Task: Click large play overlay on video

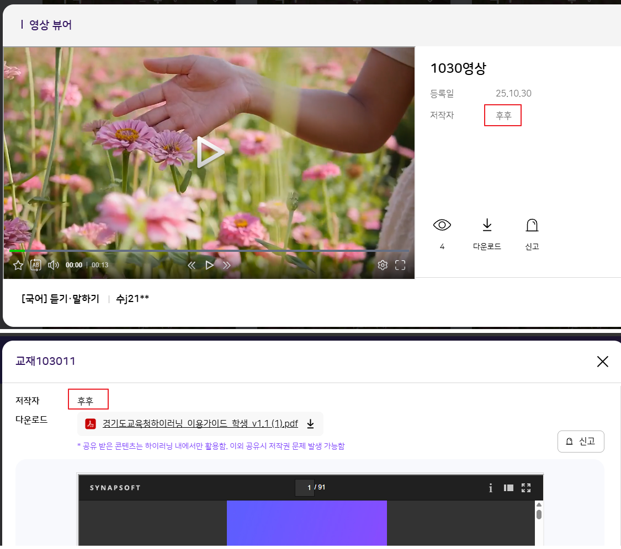Action: point(210,152)
